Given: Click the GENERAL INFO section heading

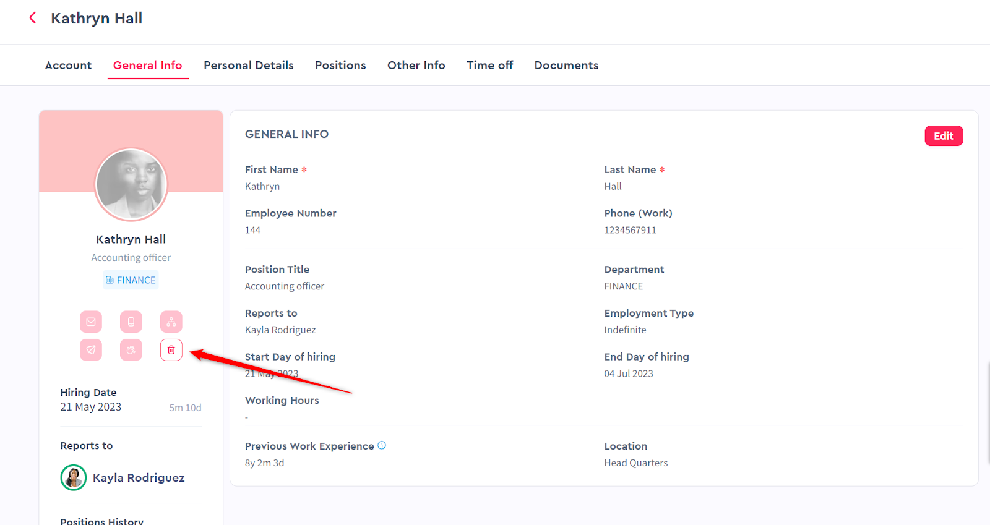Looking at the screenshot, I should pyautogui.click(x=286, y=134).
